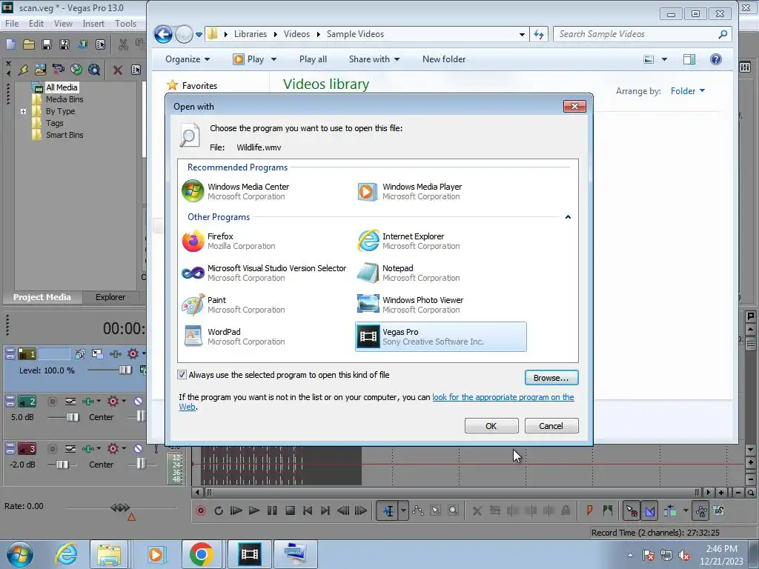Click the Windows Start orb
759x569 pixels.
tap(19, 554)
